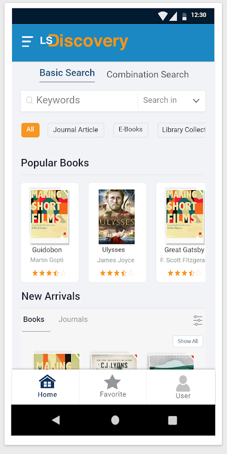Tap the Home icon in bottom bar

click(47, 381)
